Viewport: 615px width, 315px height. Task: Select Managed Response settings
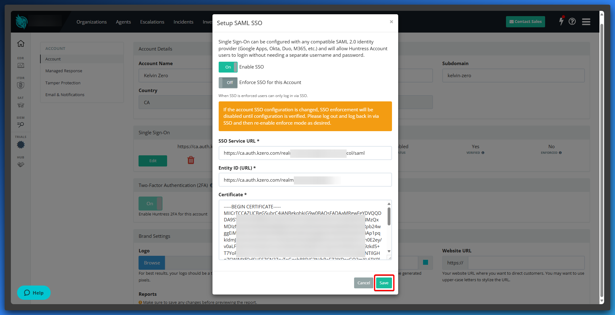point(64,71)
